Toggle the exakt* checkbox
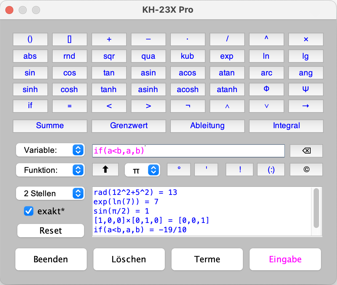Viewport: 337px width, 285px height. tap(29, 211)
